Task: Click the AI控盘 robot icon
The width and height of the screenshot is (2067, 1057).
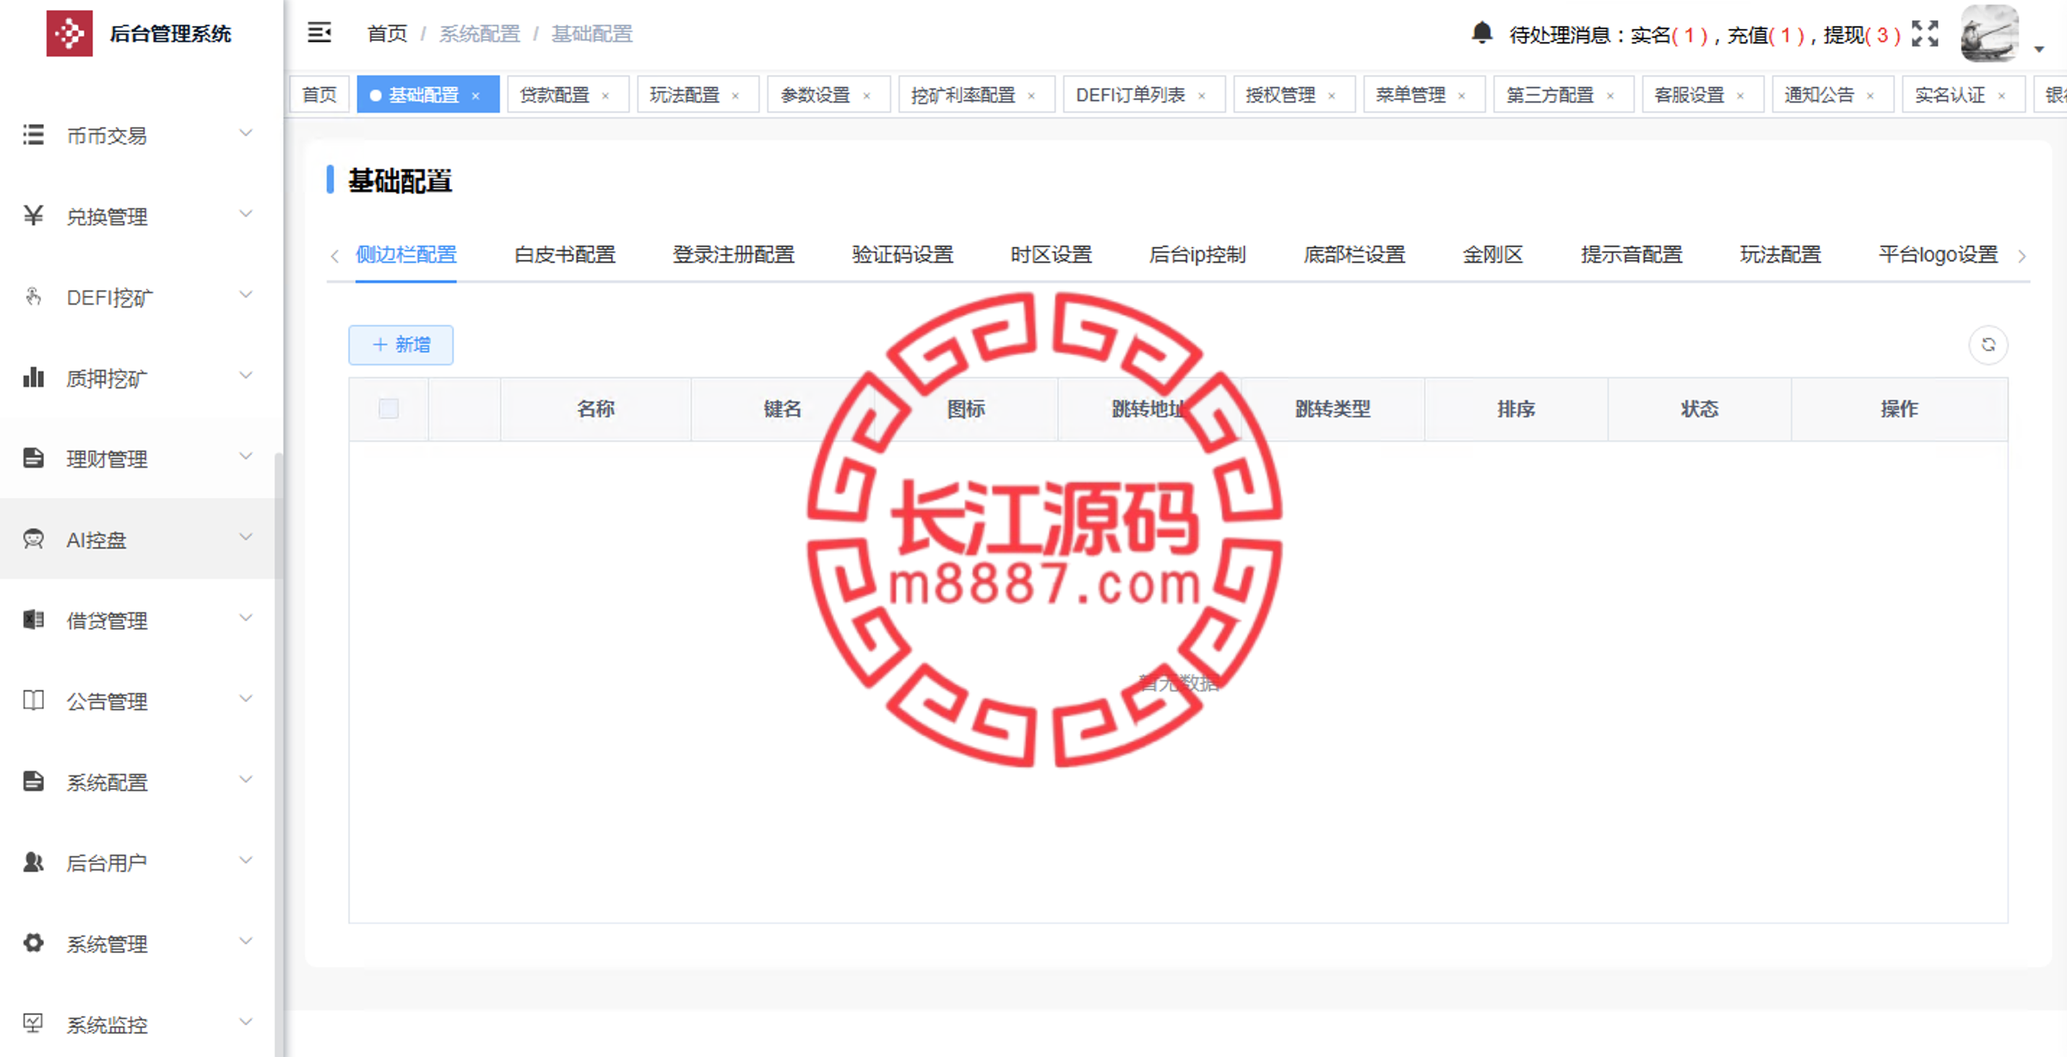Action: (x=33, y=538)
